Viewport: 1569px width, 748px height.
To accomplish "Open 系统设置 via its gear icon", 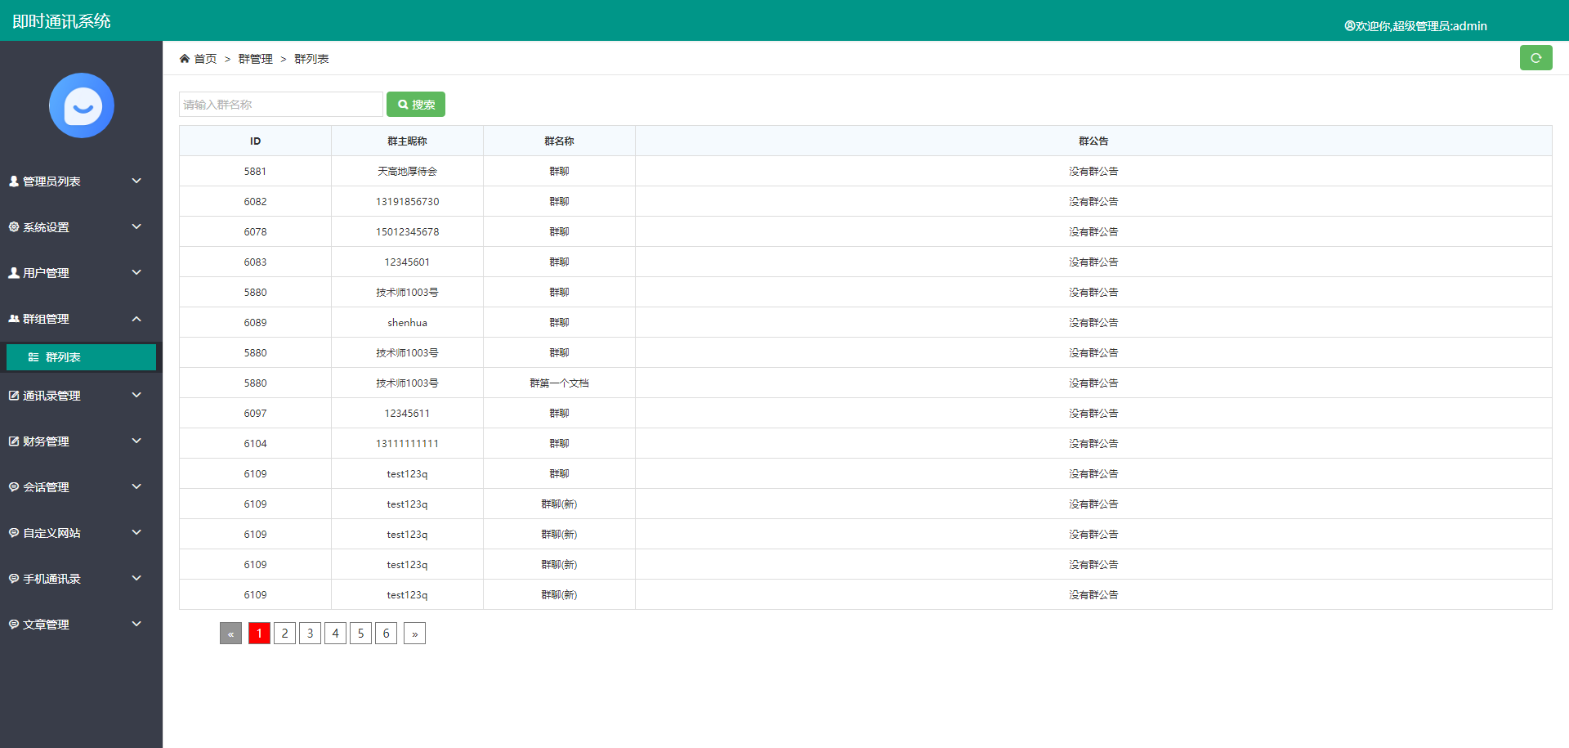I will [13, 226].
